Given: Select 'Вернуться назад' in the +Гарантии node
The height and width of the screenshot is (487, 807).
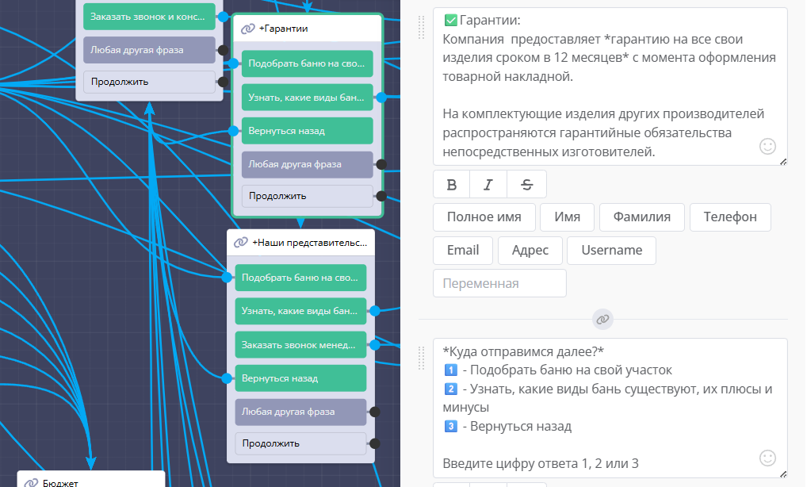Looking at the screenshot, I should point(307,131).
